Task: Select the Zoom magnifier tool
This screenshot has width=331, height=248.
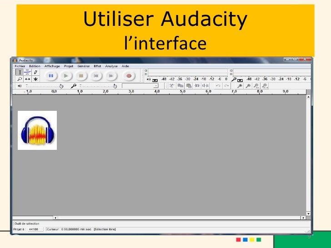Action: 20,79
